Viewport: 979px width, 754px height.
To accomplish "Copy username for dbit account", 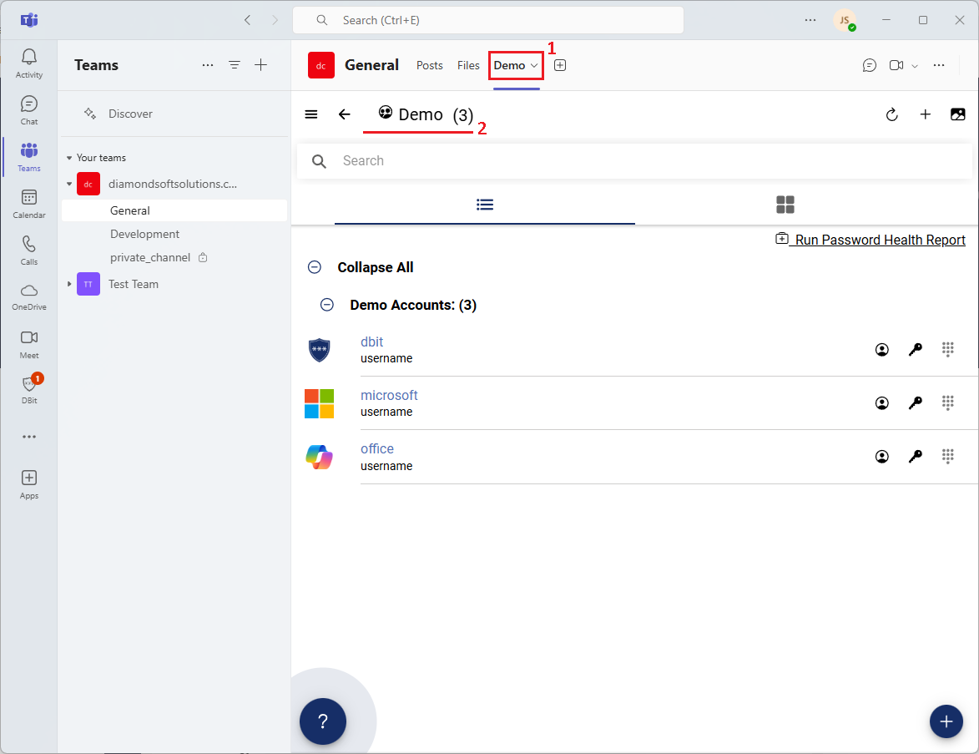I will coord(881,350).
